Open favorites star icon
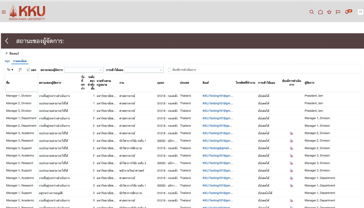Screen dimensions: 364x208 point(329,12)
